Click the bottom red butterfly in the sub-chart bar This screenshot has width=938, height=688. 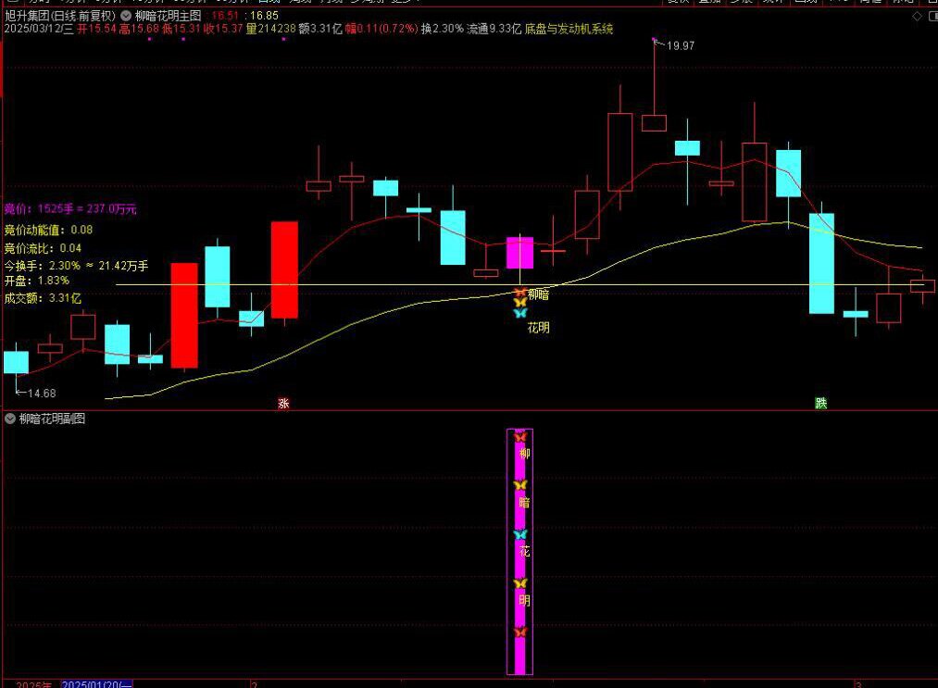(x=519, y=632)
